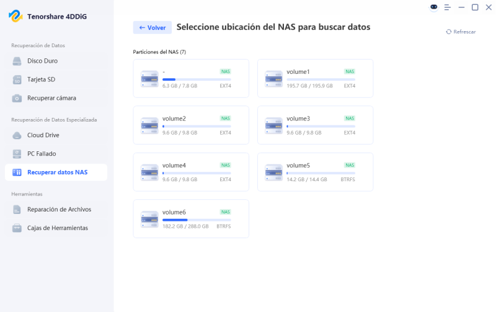The image size is (496, 312).
Task: Click the back arrow in Volver button
Action: tap(142, 27)
